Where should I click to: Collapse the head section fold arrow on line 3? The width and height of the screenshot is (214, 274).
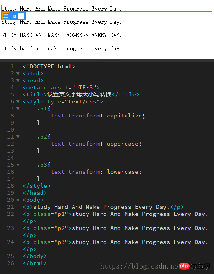tap(18, 80)
